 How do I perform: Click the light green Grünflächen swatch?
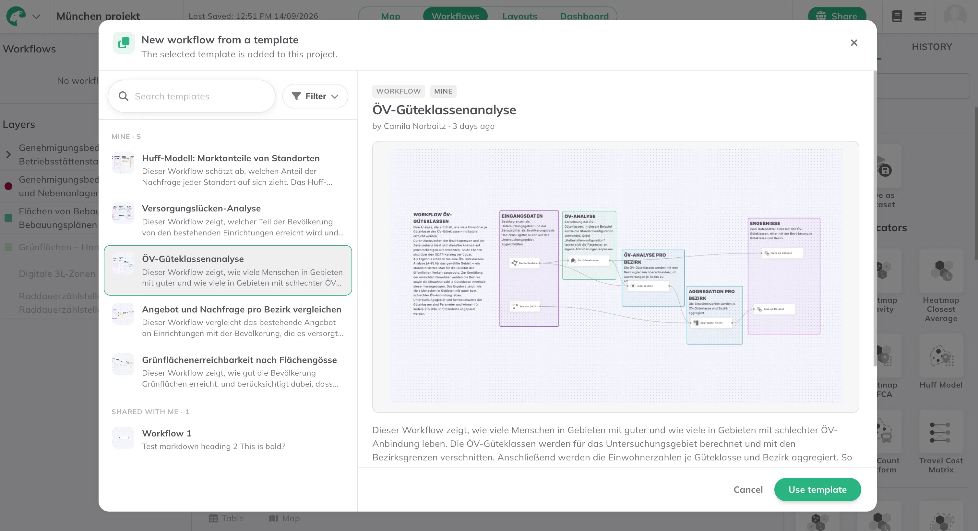[x=8, y=247]
